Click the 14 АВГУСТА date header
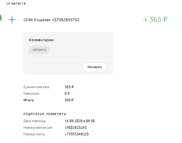This screenshot has height=143, width=182. [16, 4]
